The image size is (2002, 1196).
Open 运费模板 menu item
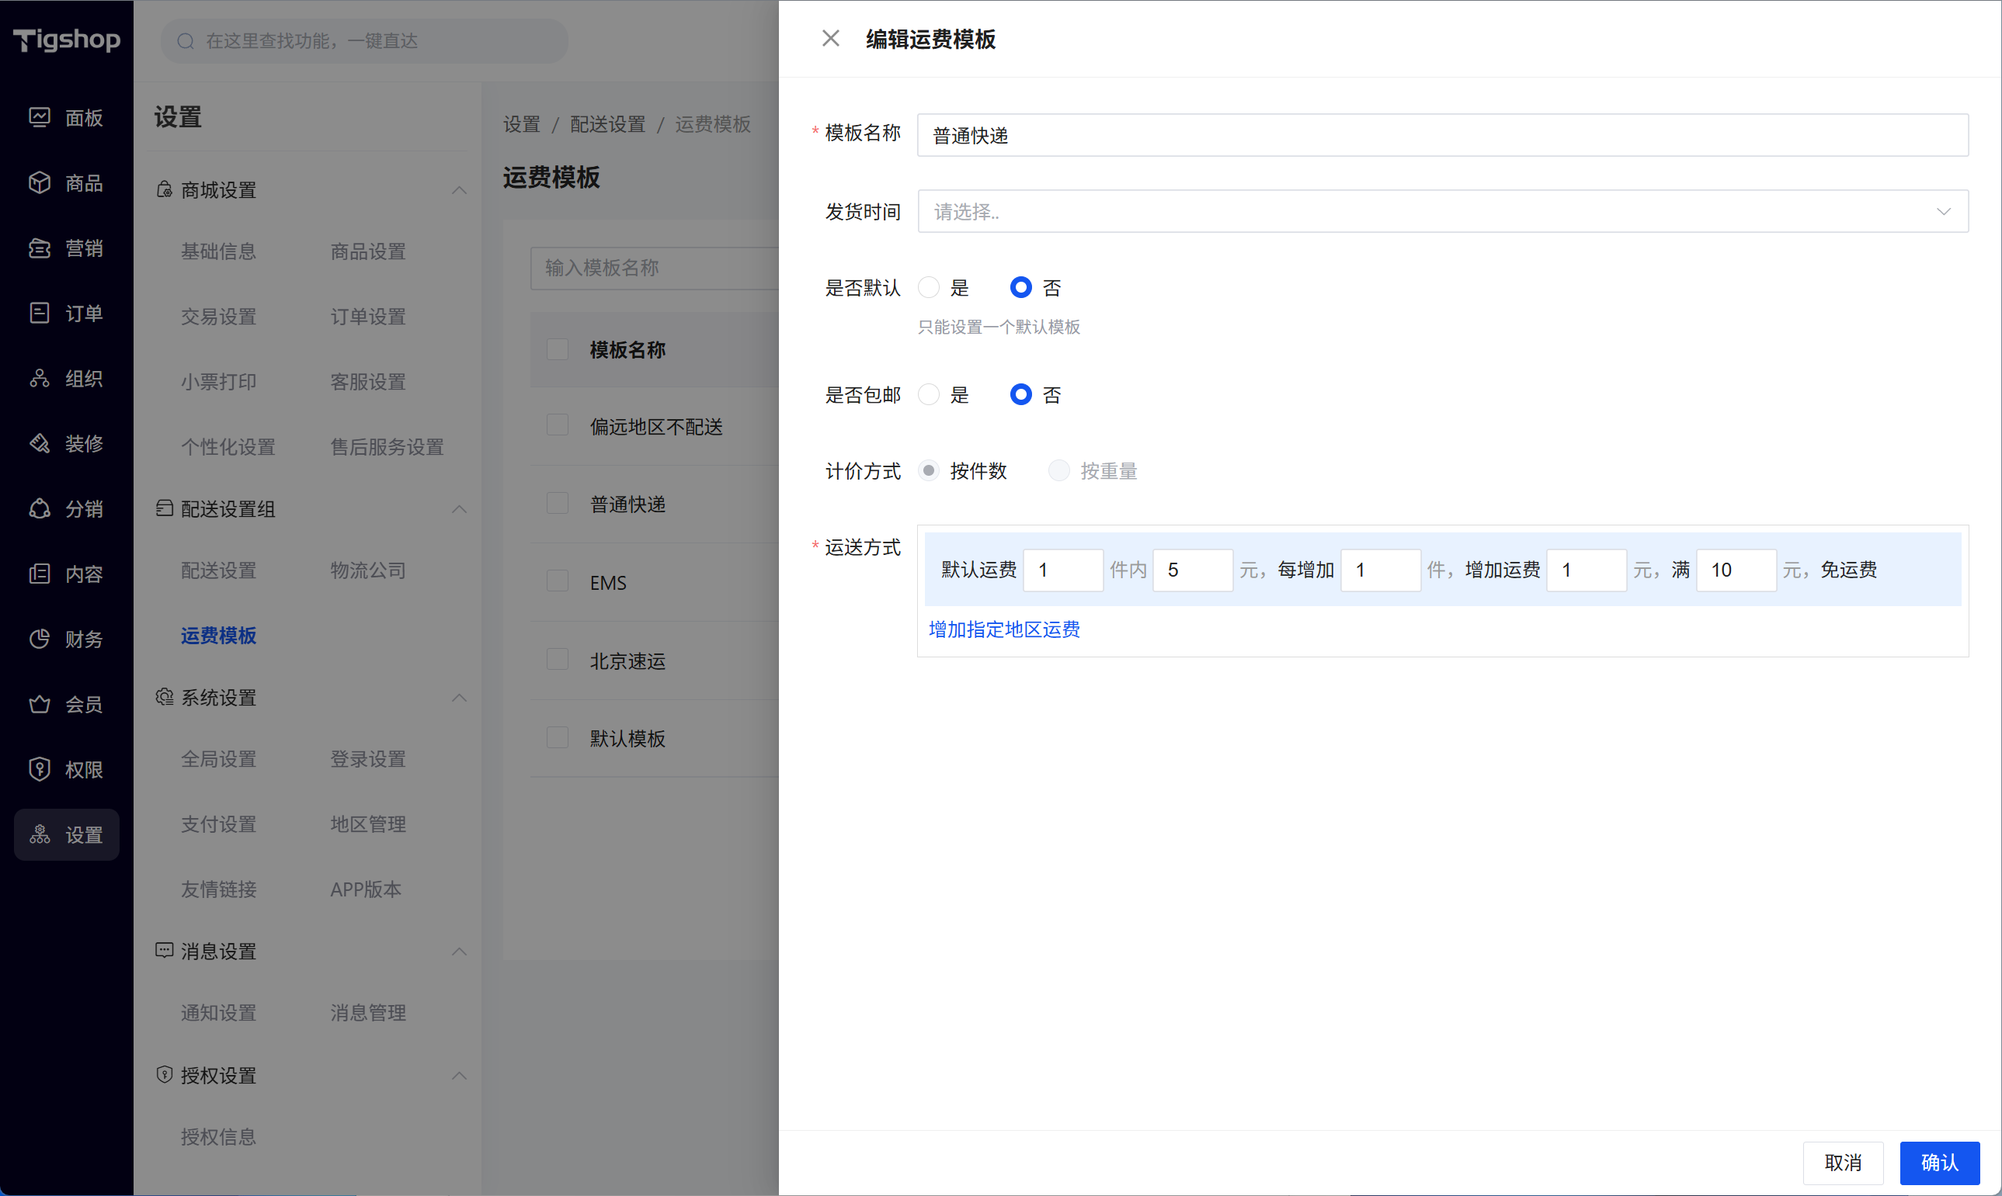(218, 636)
